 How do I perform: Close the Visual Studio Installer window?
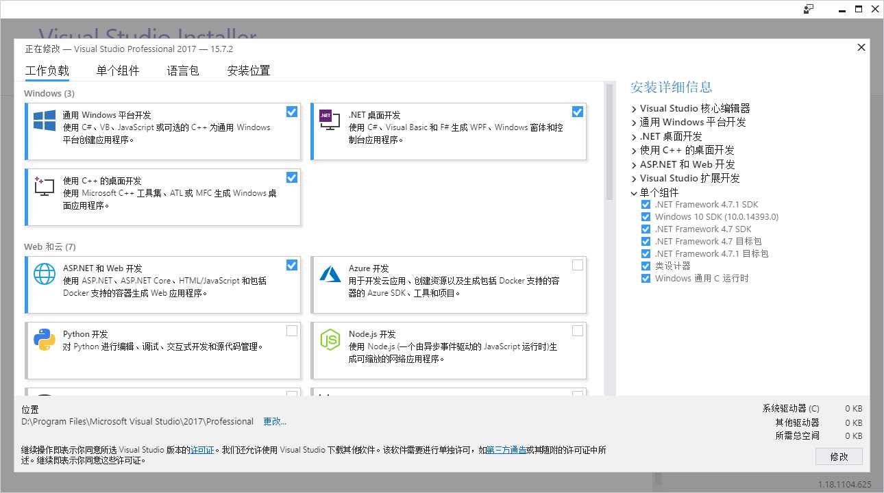click(x=875, y=9)
